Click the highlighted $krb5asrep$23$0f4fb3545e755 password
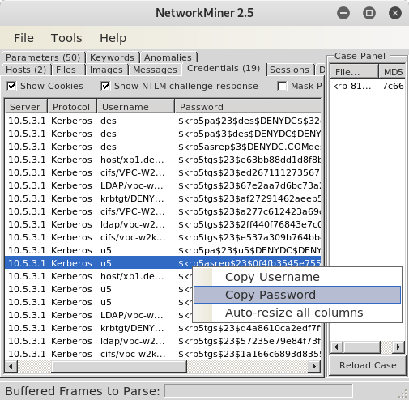The width and height of the screenshot is (409, 400). (x=249, y=262)
